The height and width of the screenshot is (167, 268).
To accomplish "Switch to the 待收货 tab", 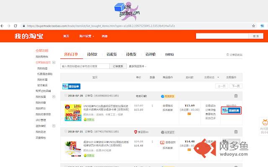I will (x=131, y=54).
